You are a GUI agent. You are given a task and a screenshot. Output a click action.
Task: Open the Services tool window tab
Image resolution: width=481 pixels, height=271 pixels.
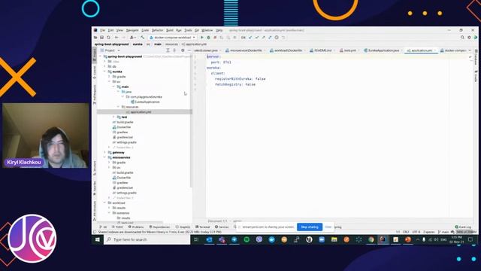tap(222, 227)
